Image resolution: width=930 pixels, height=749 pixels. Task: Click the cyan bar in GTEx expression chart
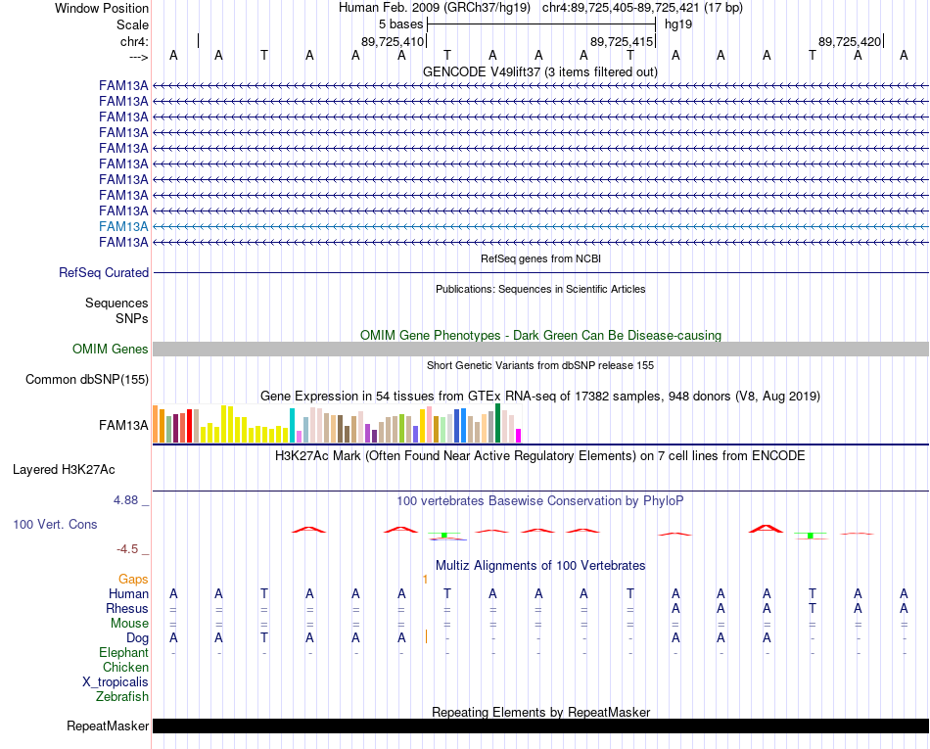[x=293, y=425]
